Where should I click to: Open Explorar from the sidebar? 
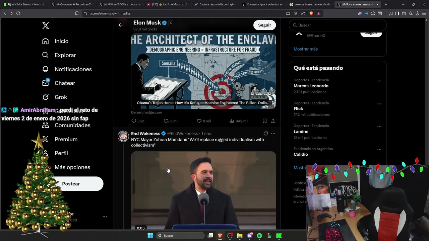coord(59,55)
